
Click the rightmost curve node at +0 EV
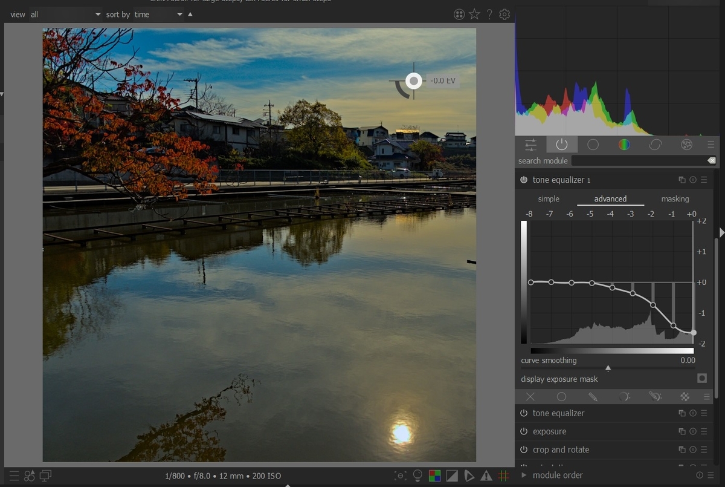tap(694, 333)
